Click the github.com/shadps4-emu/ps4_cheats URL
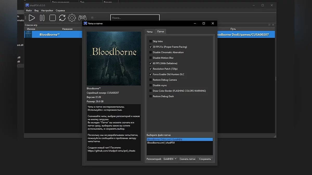 click(112, 151)
